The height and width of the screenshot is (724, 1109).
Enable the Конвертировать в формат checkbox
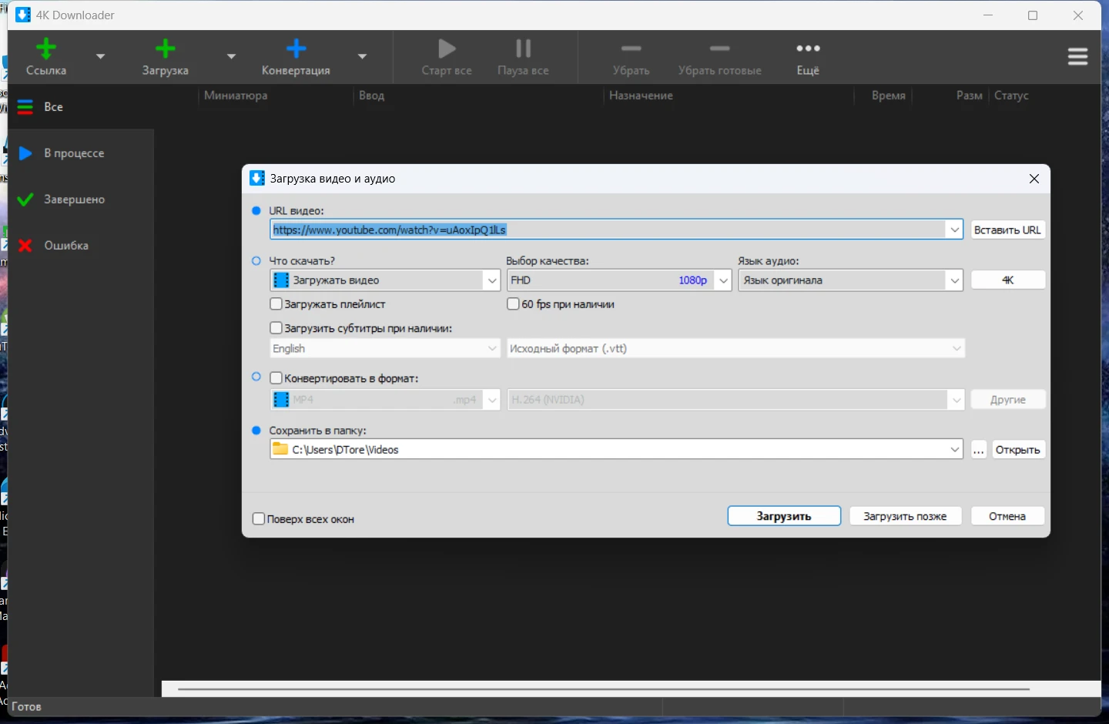(276, 378)
